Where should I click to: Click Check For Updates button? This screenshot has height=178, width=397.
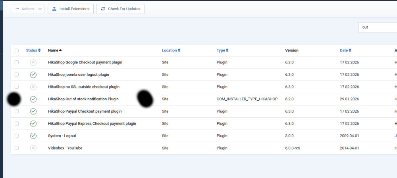pyautogui.click(x=120, y=9)
